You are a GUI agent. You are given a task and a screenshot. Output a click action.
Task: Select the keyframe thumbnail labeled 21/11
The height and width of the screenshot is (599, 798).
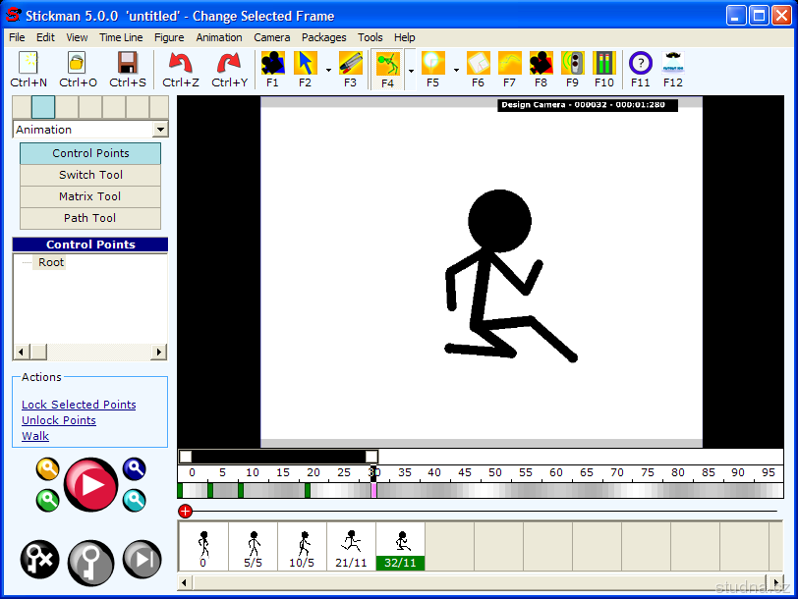pyautogui.click(x=351, y=546)
